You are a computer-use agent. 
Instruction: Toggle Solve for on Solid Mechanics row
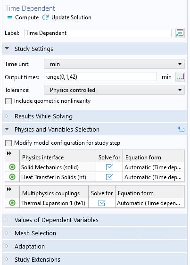[109, 167]
